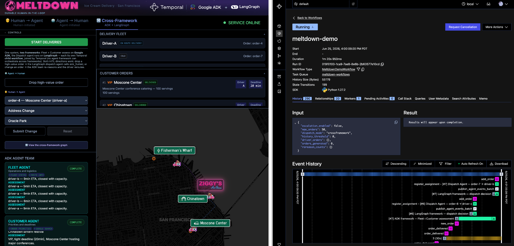Switch to Agent → Human tab
The height and width of the screenshot is (246, 514).
[70, 22]
